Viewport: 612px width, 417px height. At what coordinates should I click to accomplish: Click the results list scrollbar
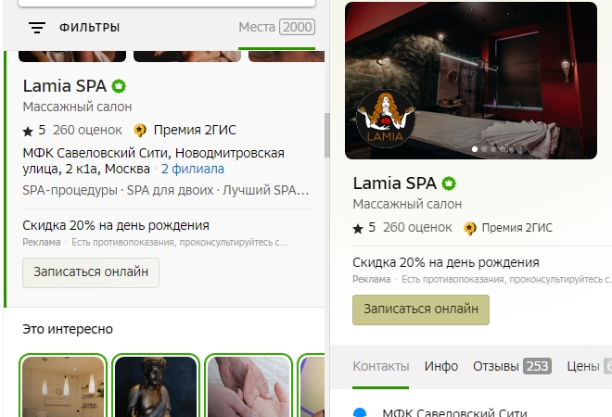327,135
